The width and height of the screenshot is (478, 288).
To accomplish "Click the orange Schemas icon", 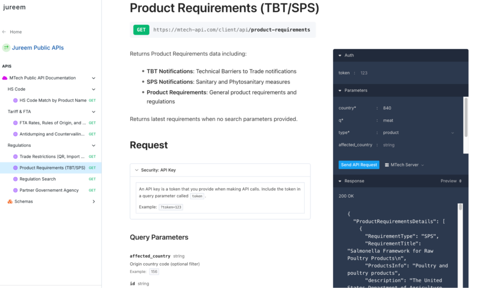I will [x=10, y=202].
